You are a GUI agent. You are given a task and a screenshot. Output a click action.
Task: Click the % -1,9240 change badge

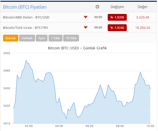117,28
